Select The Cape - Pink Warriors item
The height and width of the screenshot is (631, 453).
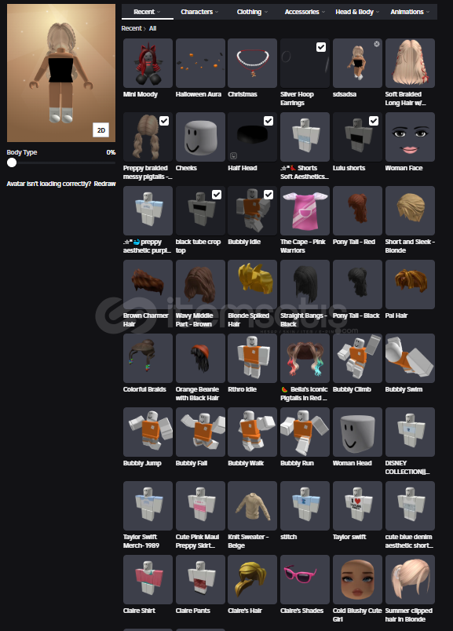tap(305, 210)
